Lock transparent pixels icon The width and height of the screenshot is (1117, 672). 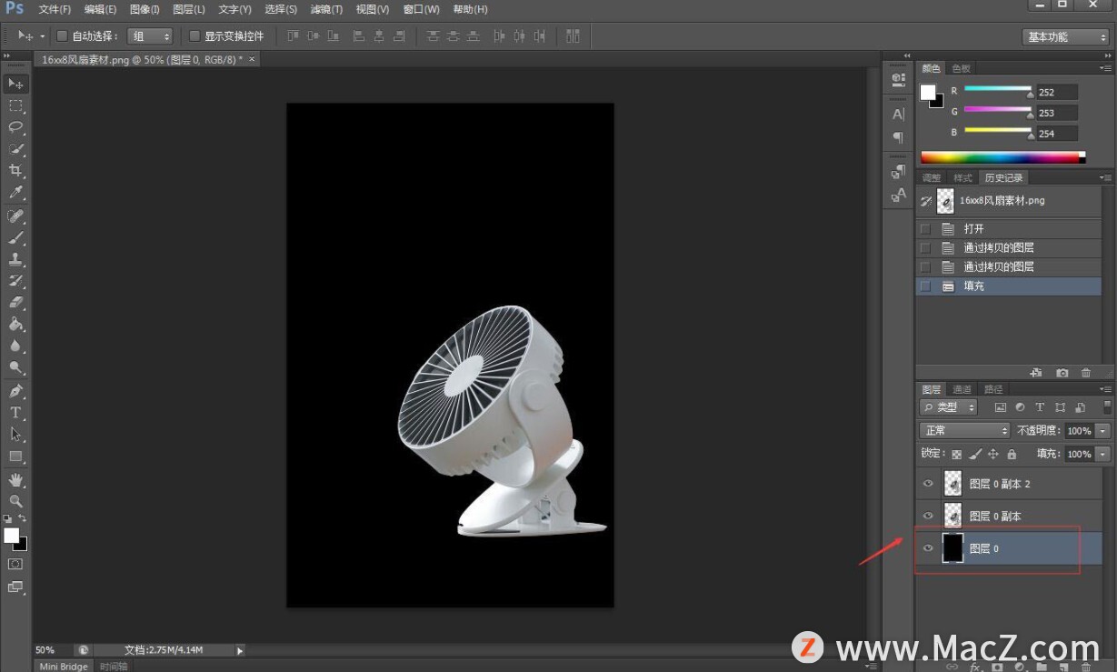[956, 454]
